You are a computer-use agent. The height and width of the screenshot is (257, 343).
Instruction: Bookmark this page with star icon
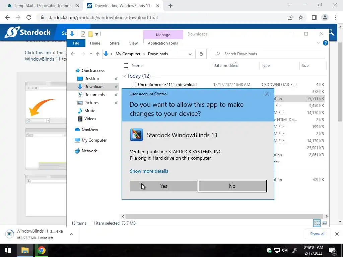[301, 17]
